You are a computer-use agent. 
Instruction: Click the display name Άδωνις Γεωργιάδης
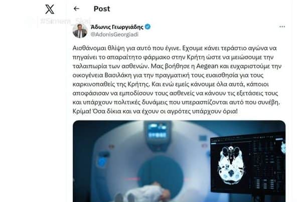coord(117,27)
